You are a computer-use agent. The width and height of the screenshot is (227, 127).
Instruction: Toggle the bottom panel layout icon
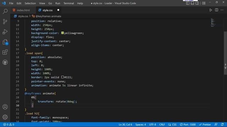[192, 3]
